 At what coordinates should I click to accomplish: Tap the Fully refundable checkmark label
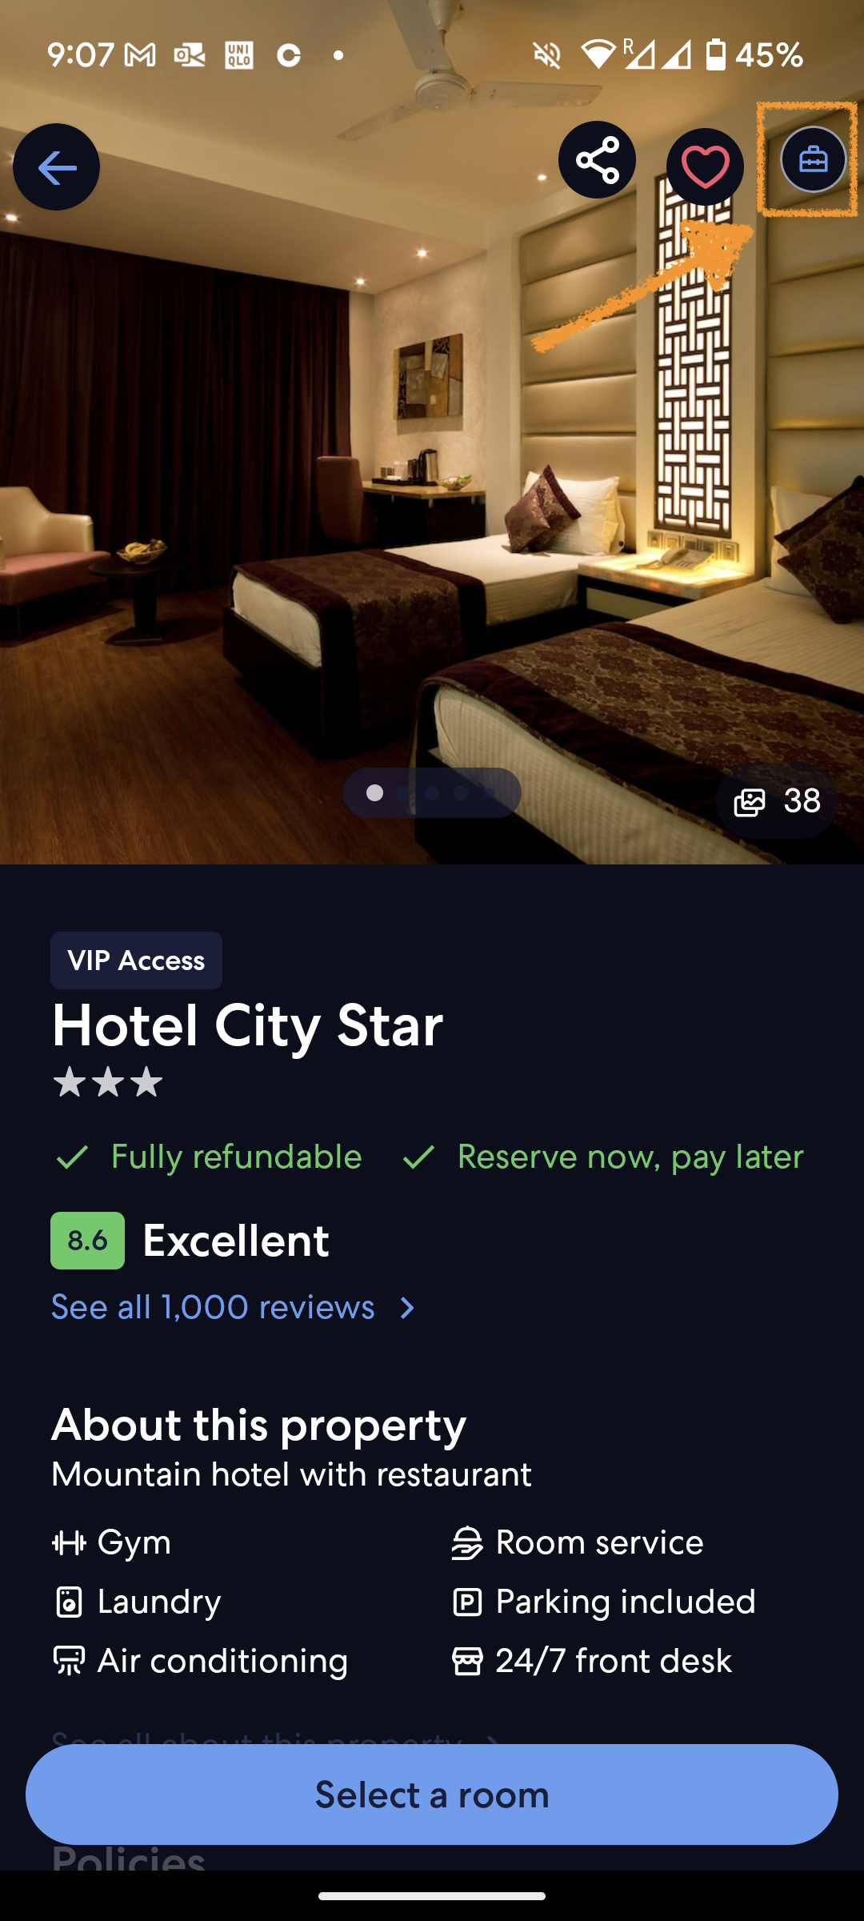(x=208, y=1157)
